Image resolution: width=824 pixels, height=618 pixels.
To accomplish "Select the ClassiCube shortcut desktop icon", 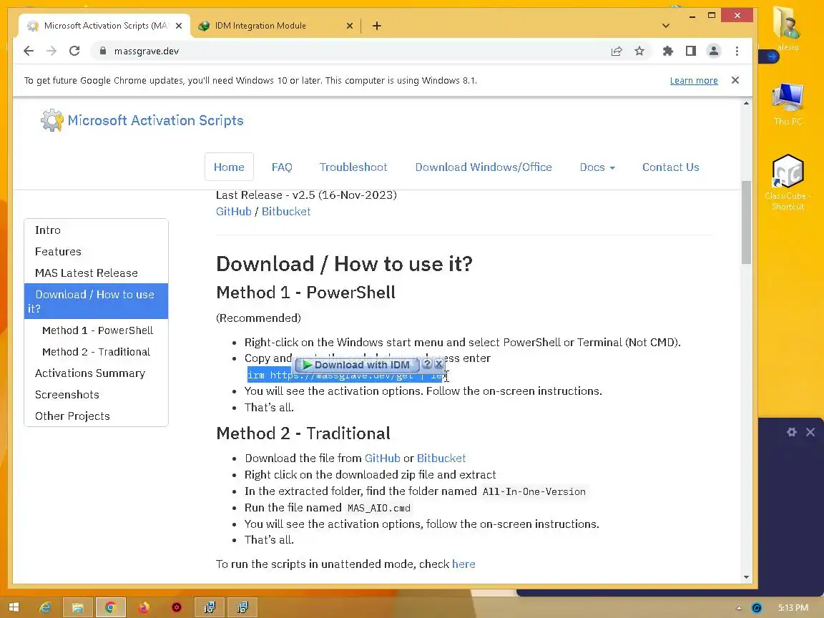I will 788,182.
